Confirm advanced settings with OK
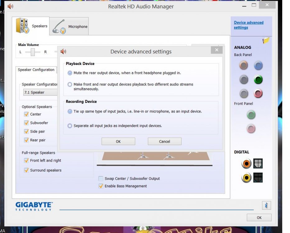The height and width of the screenshot is (233, 290). pos(118,141)
